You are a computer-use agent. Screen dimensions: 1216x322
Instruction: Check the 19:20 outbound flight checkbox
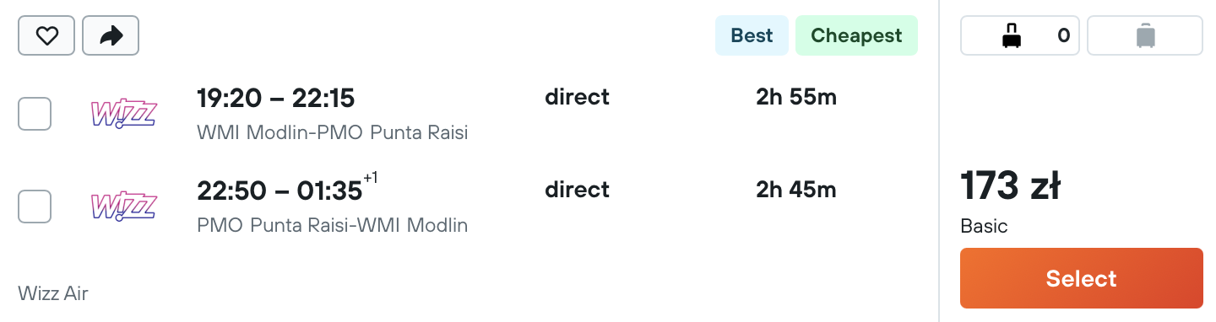[x=35, y=114]
